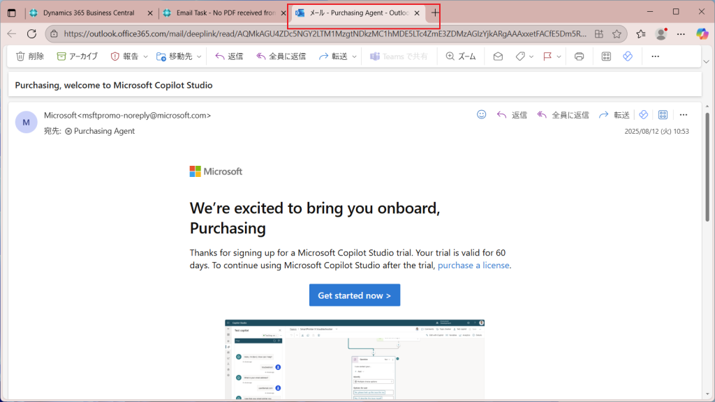Screen dimensions: 715x402
Task: Click the blue diamond icon in the toolbar
Action: [628, 56]
